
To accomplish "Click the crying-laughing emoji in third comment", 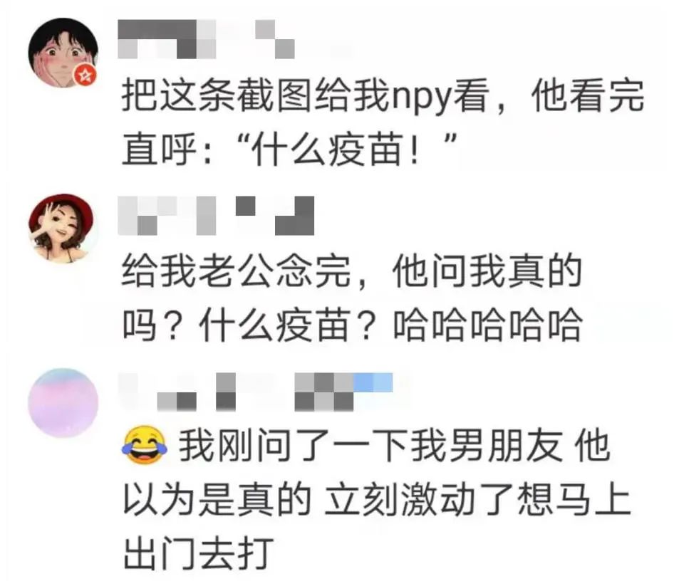I will 145,446.
